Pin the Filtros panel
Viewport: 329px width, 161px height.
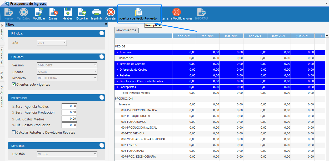(106, 24)
